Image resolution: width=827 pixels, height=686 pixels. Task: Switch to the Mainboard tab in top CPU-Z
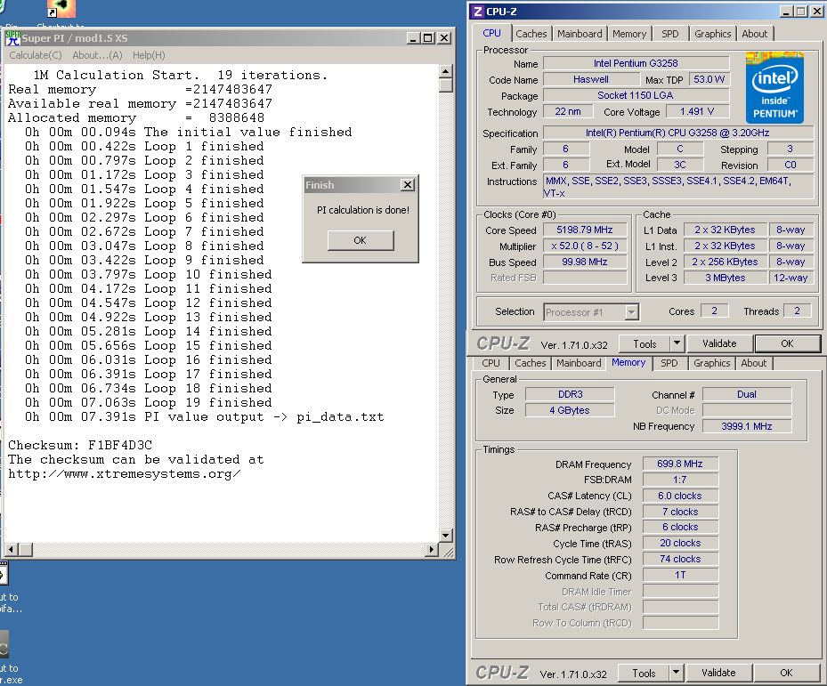(580, 34)
